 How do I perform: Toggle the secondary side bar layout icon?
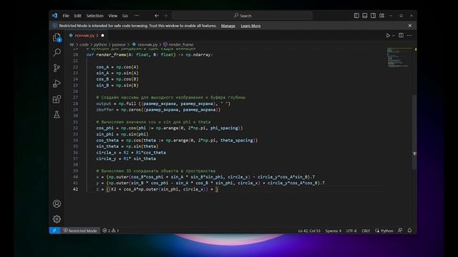pos(373,16)
